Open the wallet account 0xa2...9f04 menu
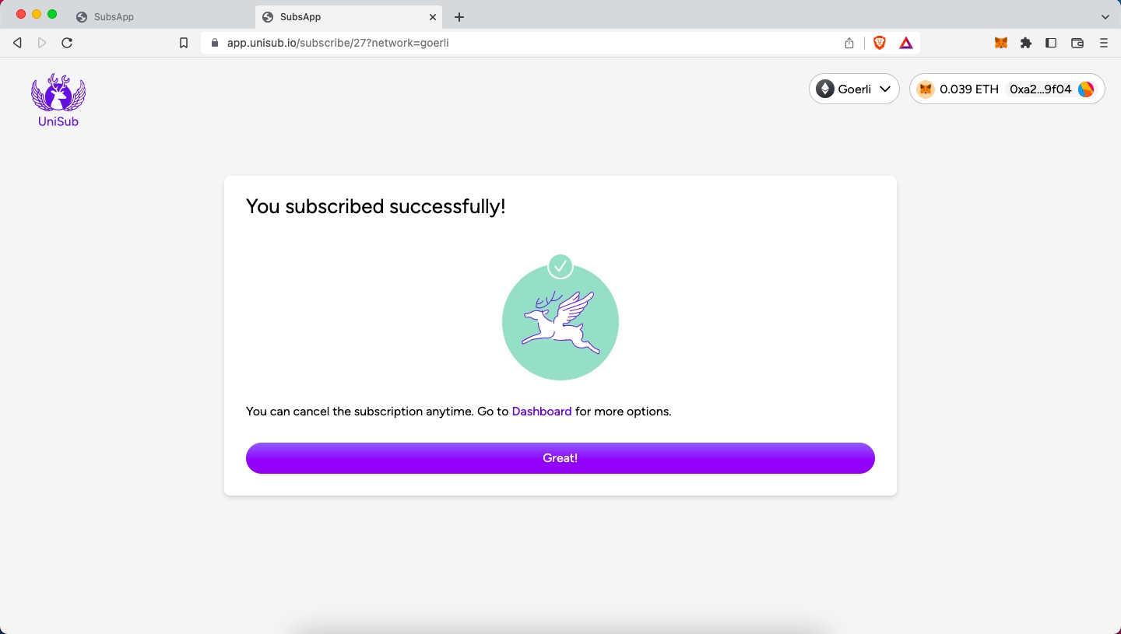This screenshot has height=634, width=1121. point(1007,89)
